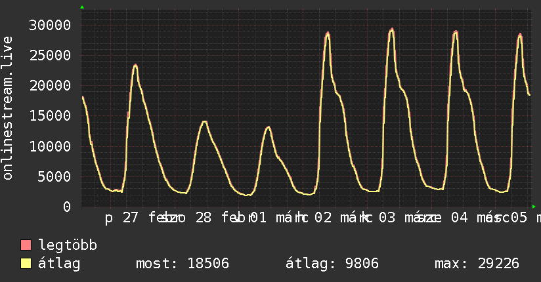This screenshot has height=282, width=541.
Task: Click the yellow átlag legend swatch
Action: pos(26,264)
